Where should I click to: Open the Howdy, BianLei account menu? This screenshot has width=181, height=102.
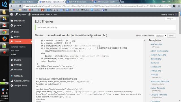pos(169,14)
